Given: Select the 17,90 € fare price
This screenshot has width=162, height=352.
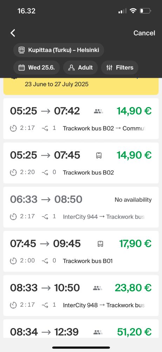Looking at the screenshot, I should pos(135,244).
